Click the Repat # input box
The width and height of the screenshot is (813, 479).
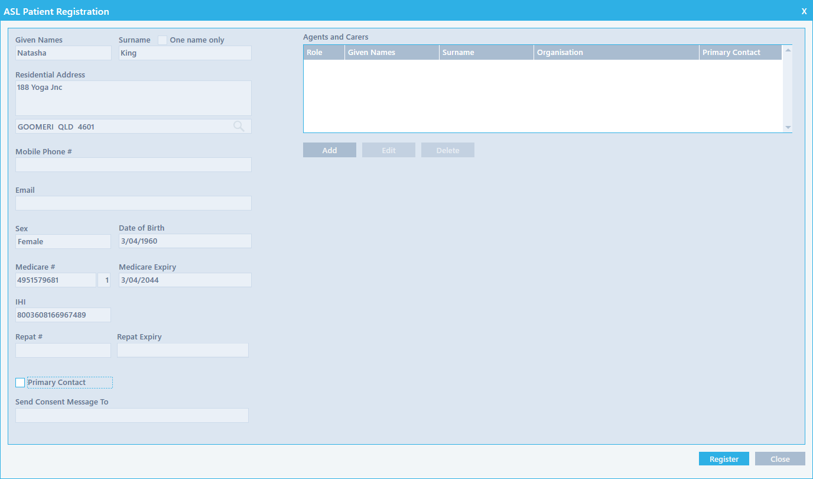[x=63, y=351]
